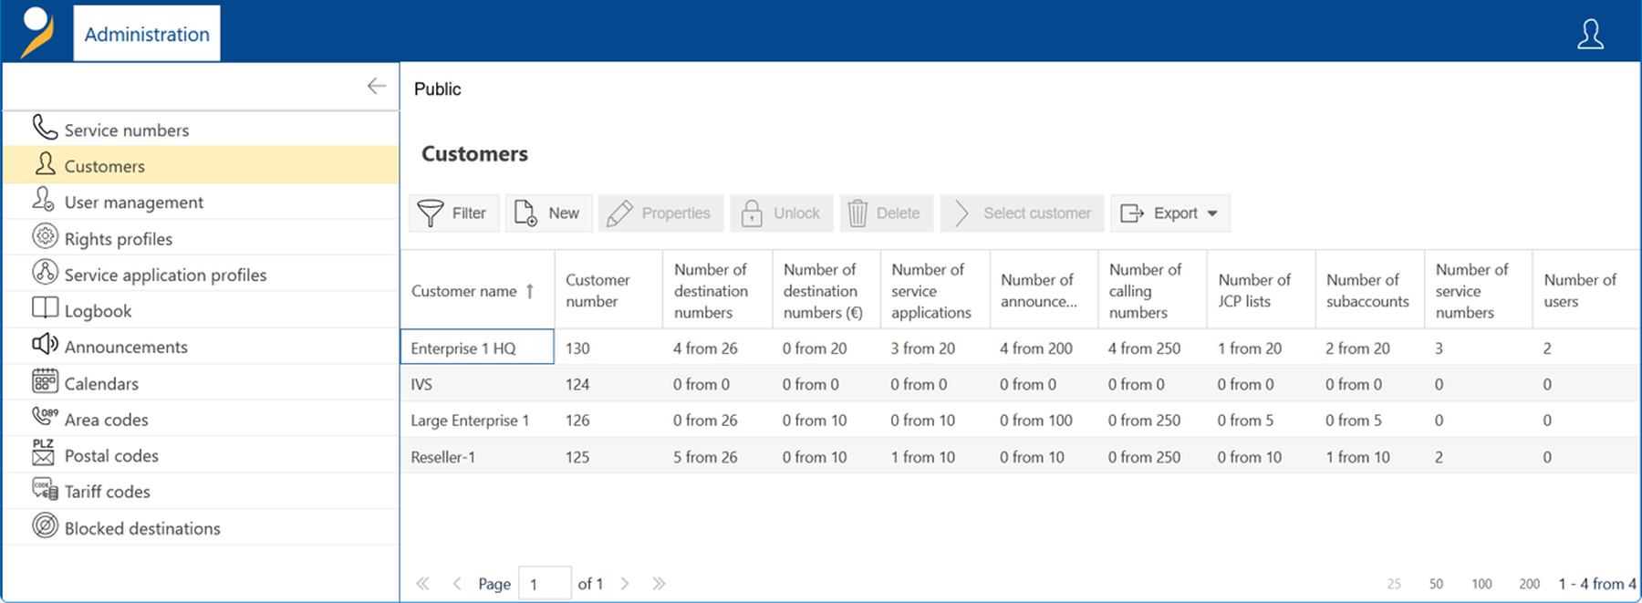The width and height of the screenshot is (1642, 603).
Task: Click the Filter toolbar button
Action: (453, 213)
